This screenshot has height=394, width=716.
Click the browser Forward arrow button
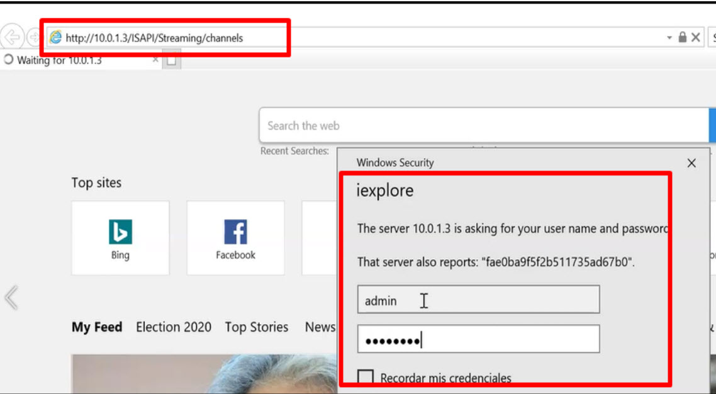click(x=33, y=37)
